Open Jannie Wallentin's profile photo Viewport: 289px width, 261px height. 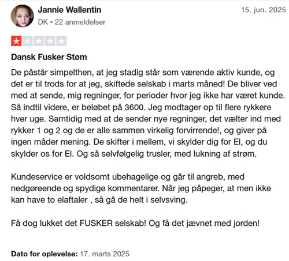pos(22,16)
